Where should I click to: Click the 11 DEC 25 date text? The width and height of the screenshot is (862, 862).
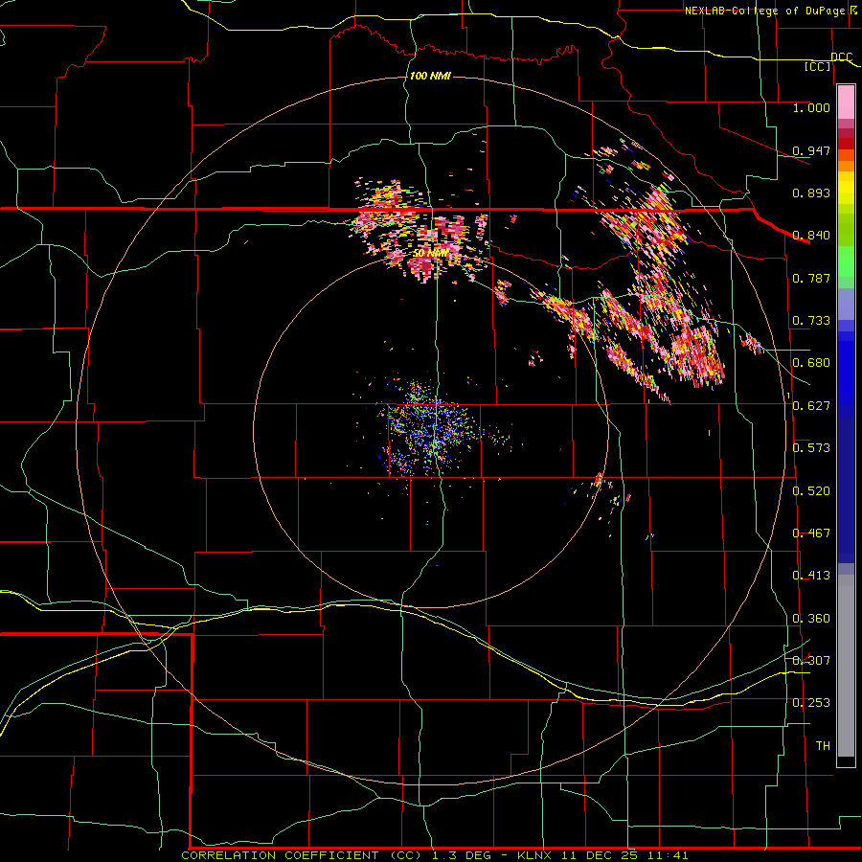600,855
